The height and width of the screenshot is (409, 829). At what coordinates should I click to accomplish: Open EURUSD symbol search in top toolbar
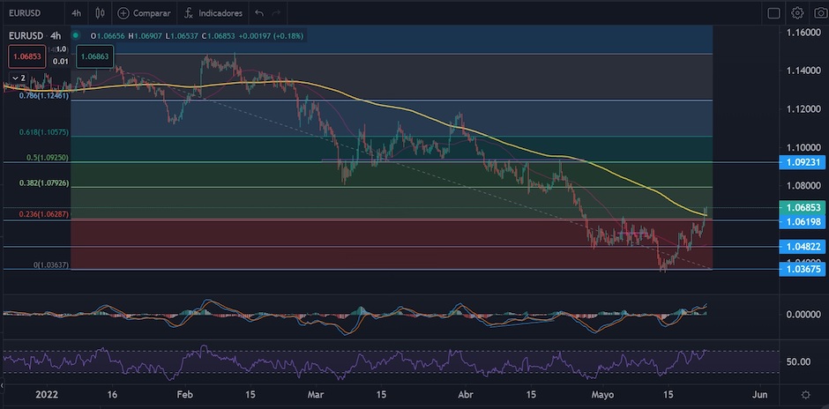pos(26,13)
